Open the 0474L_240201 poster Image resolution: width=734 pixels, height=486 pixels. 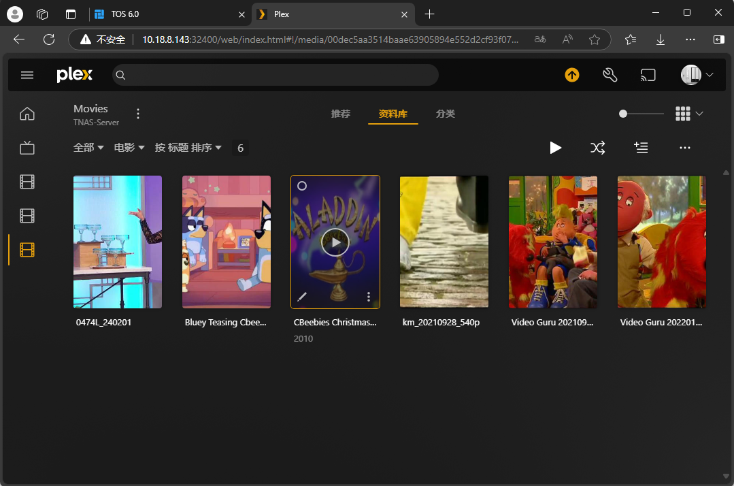pyautogui.click(x=118, y=242)
